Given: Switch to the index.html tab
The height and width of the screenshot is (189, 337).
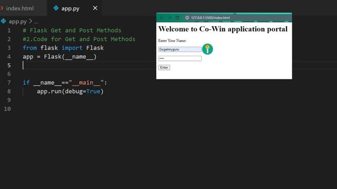Looking at the screenshot, I should click(x=21, y=8).
